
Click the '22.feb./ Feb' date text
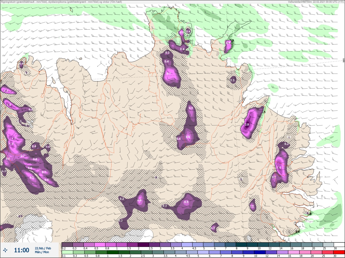click(x=43, y=248)
